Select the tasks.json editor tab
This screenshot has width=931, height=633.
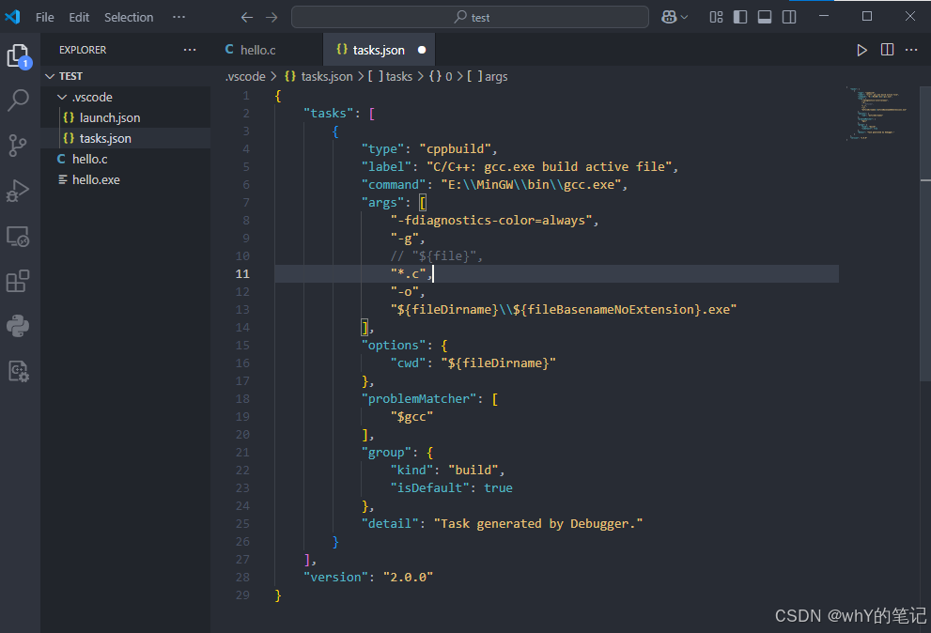tap(379, 50)
